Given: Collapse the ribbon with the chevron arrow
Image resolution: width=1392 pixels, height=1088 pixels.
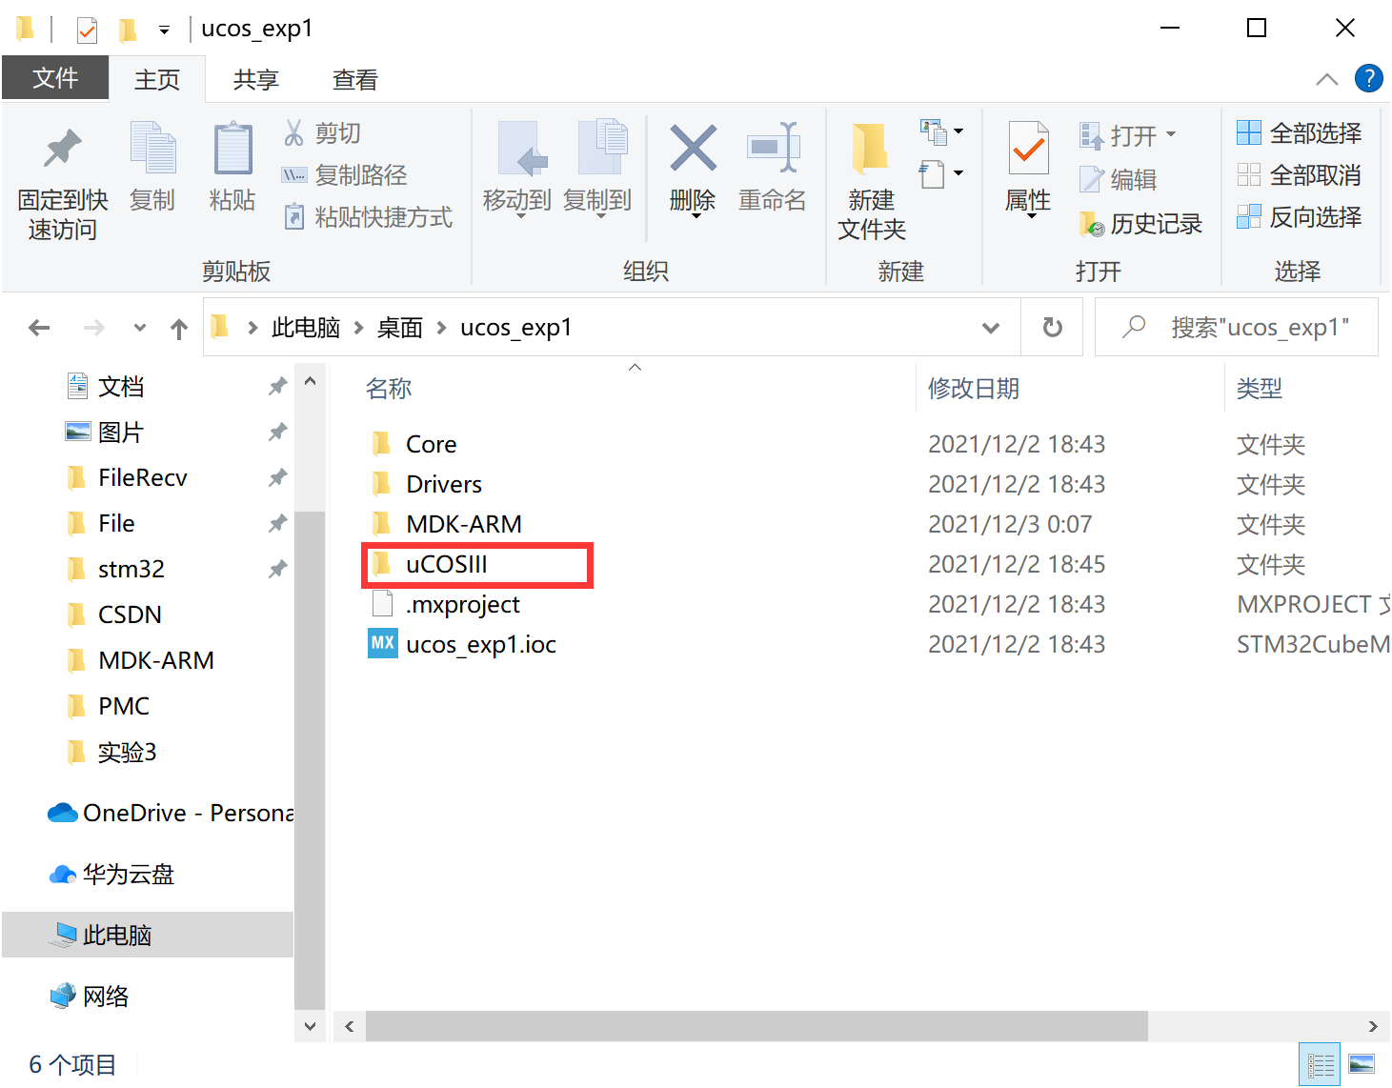Looking at the screenshot, I should (x=1326, y=79).
